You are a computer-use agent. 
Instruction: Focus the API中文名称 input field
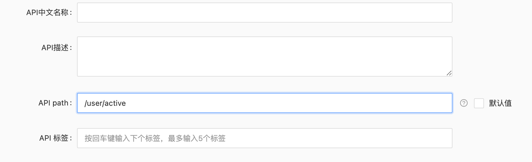(x=264, y=13)
